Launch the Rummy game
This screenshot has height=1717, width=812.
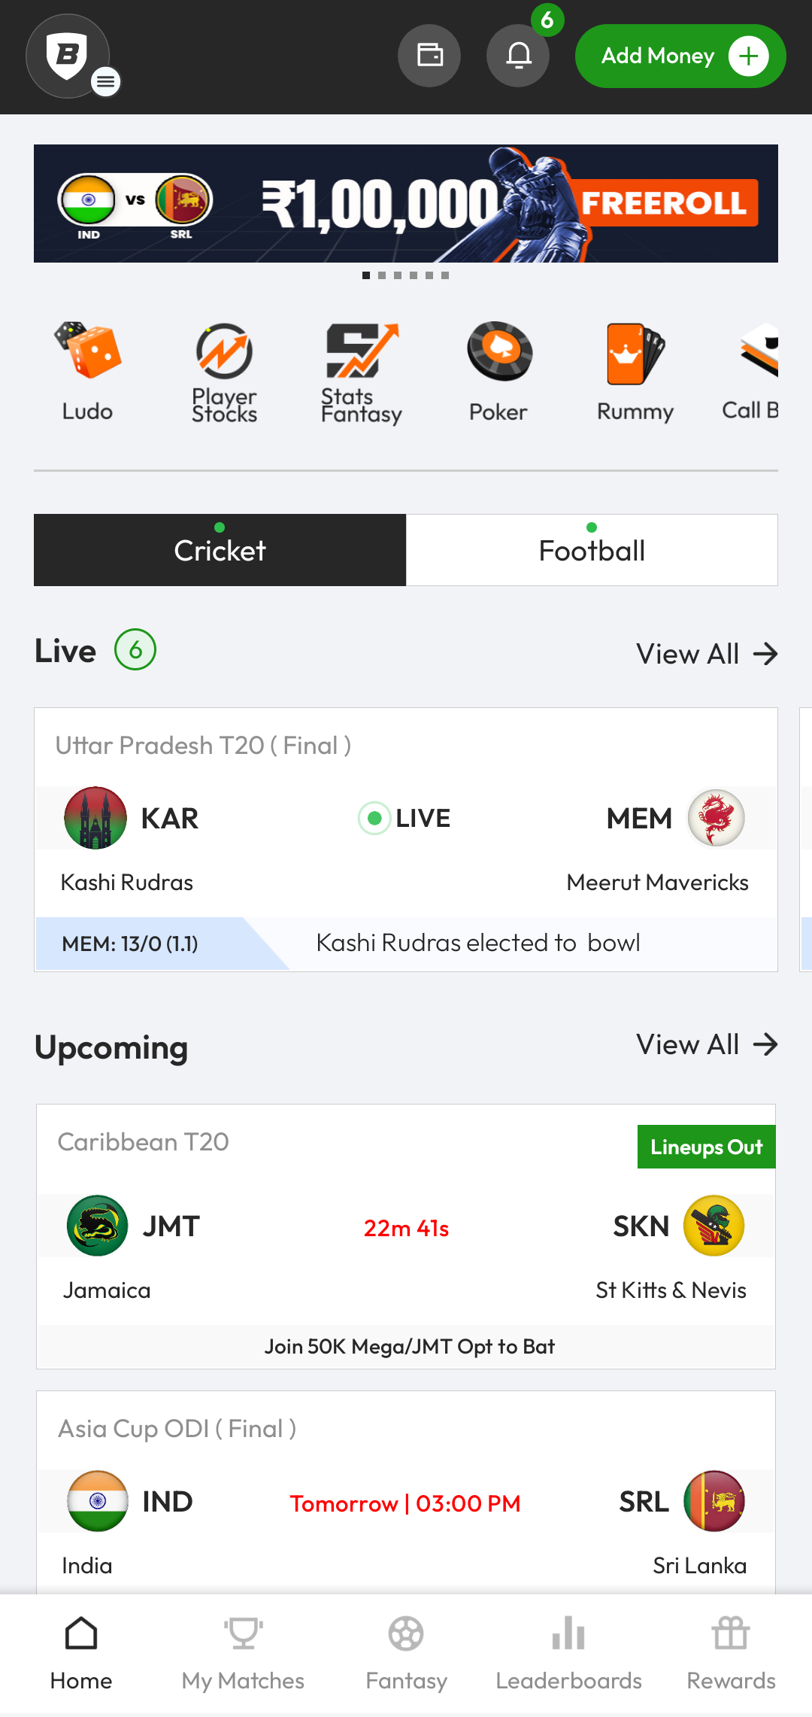[635, 371]
